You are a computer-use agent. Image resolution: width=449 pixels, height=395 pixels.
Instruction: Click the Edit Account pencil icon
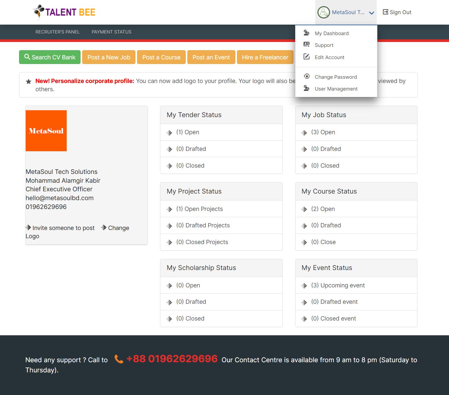306,56
